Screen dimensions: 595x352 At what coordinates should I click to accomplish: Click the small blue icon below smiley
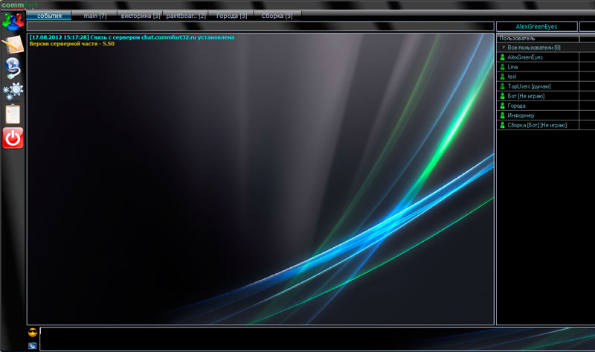pyautogui.click(x=33, y=345)
